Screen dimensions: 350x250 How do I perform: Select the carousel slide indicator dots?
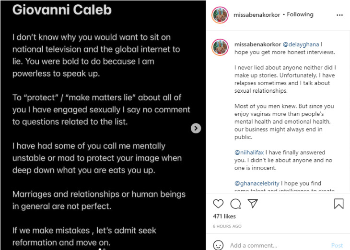point(102,249)
